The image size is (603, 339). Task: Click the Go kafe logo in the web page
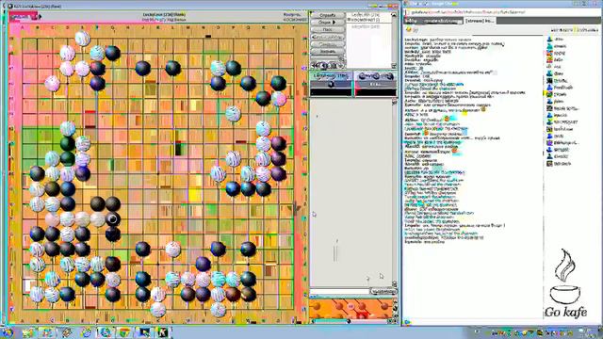point(565,283)
